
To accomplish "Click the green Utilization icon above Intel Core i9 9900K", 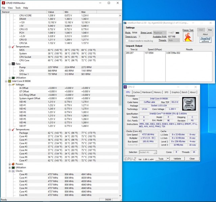I will (x=13, y=78).
